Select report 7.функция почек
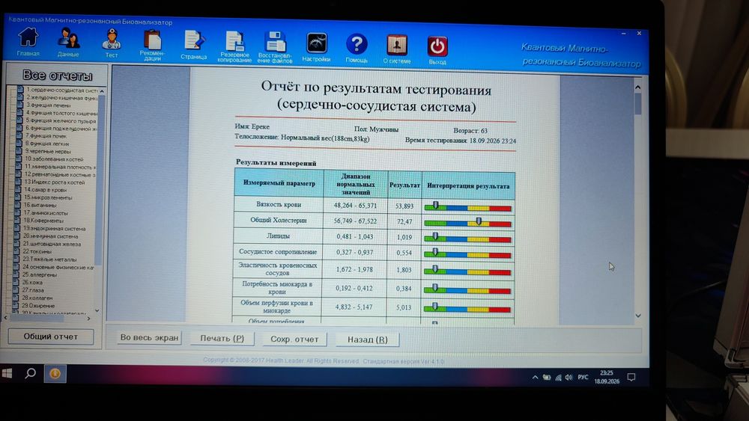The height and width of the screenshot is (421, 749). tap(46, 136)
